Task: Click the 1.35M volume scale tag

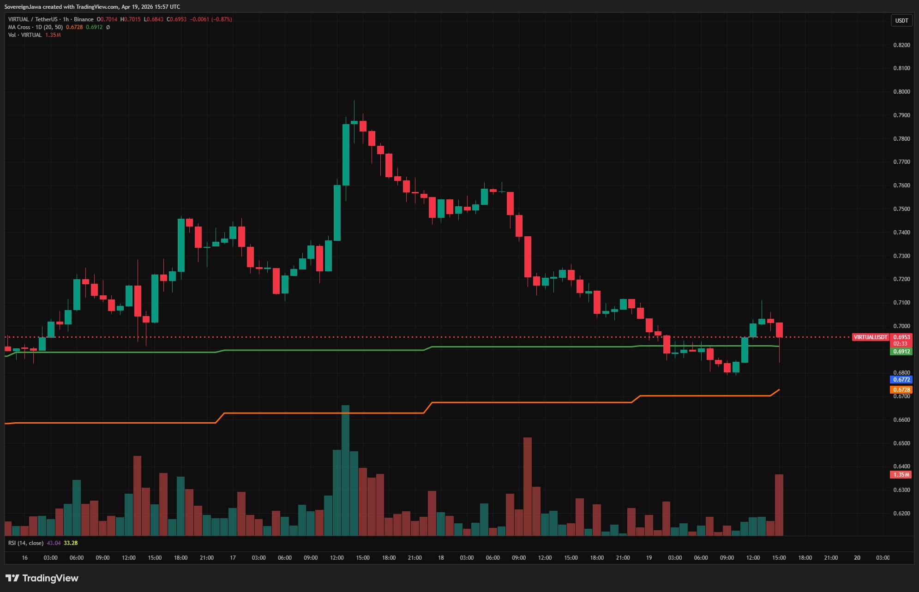Action: (901, 475)
